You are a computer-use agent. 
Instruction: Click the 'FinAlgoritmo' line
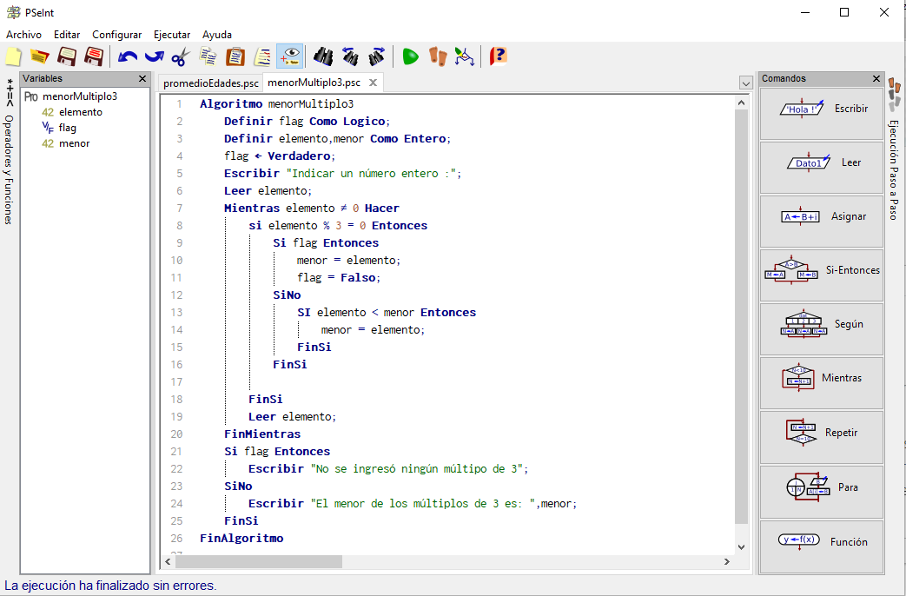(x=241, y=538)
